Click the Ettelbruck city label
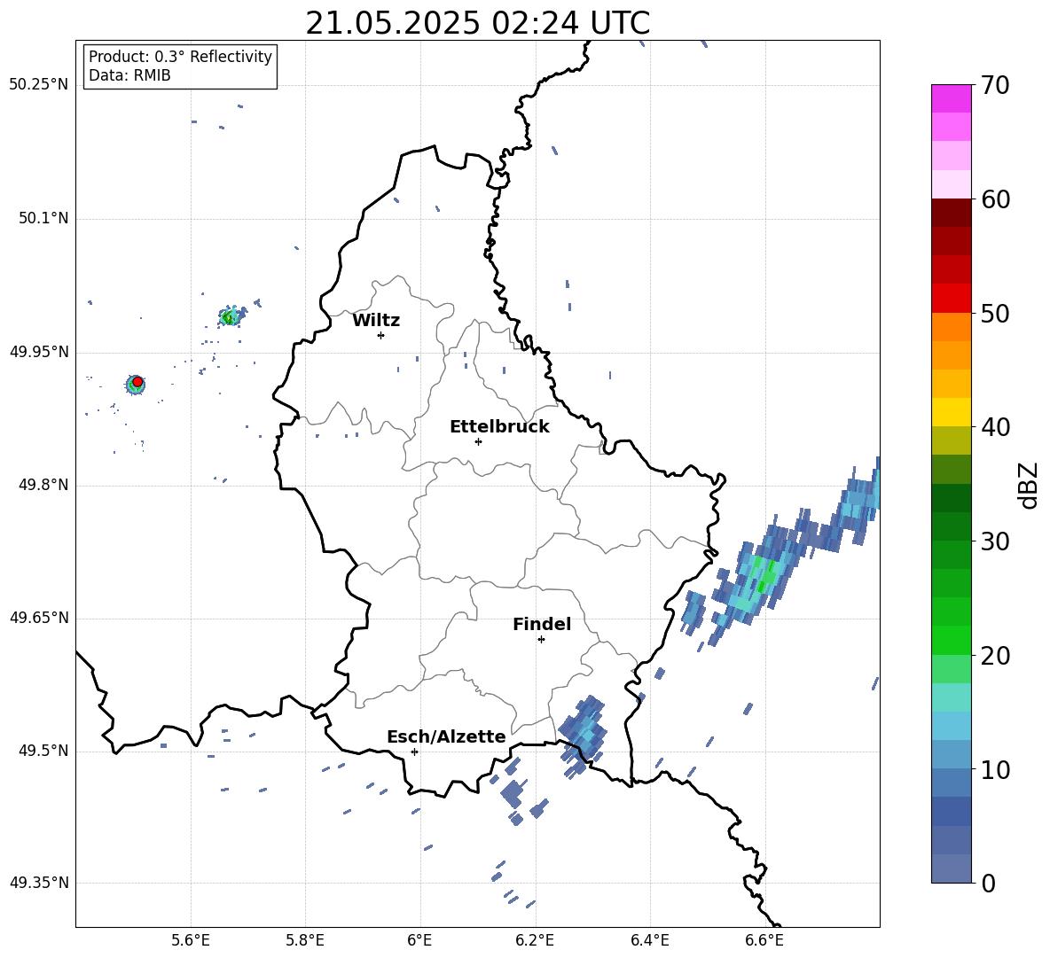Screen dimensions: 1050x958 pos(499,427)
